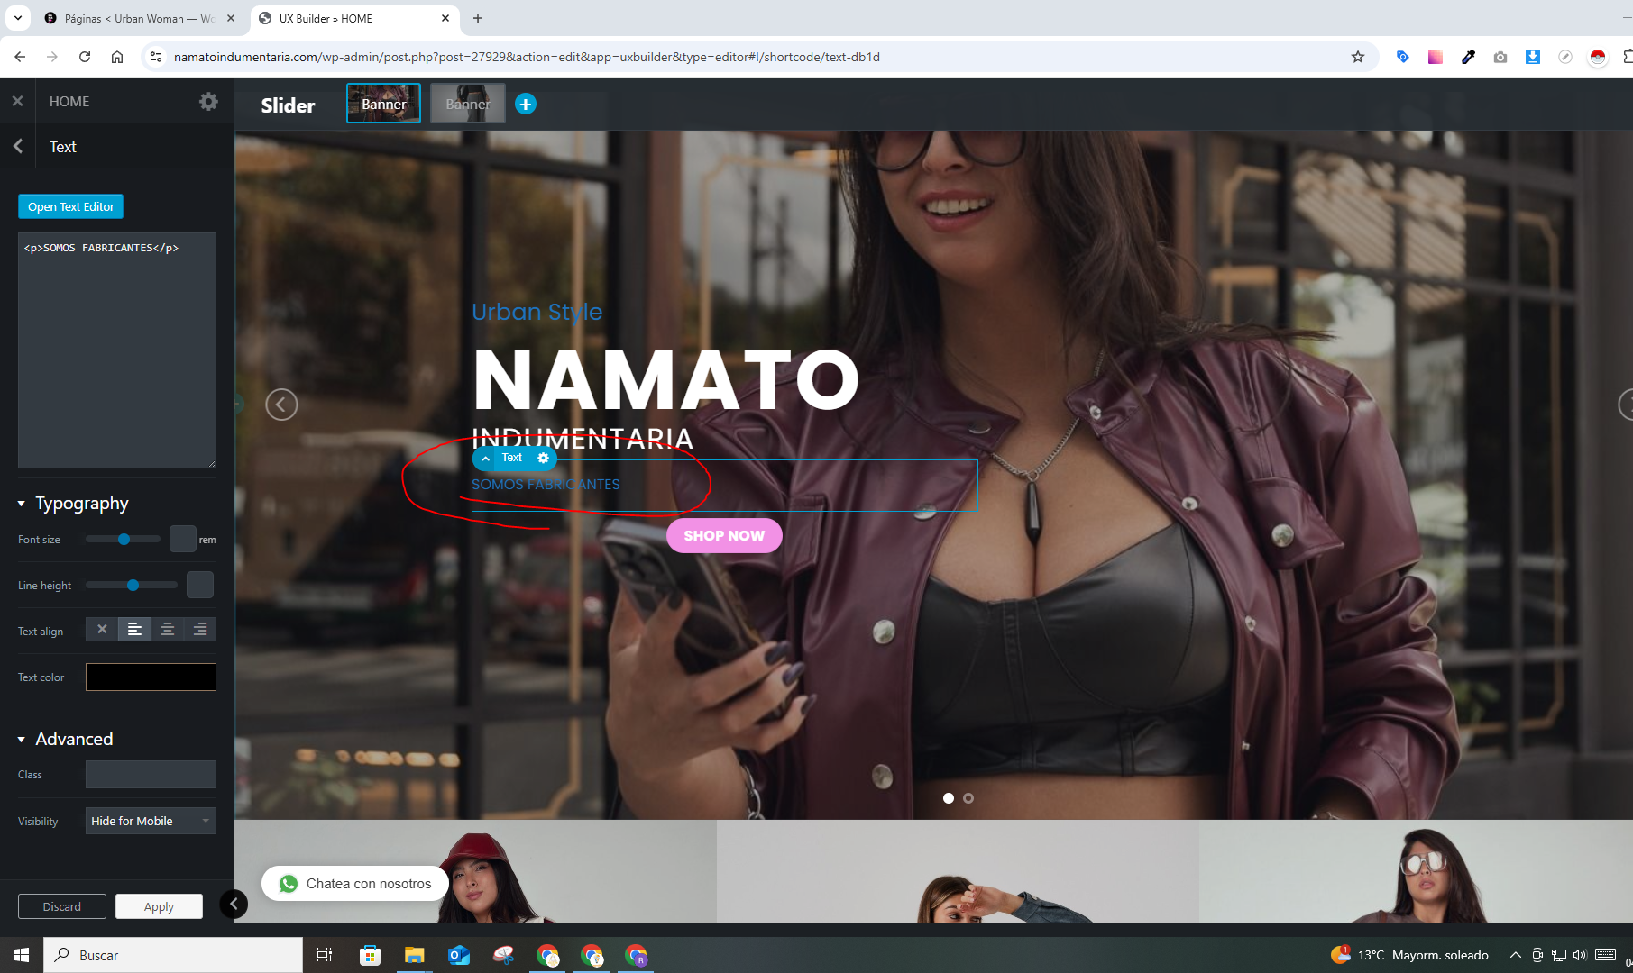The width and height of the screenshot is (1633, 973).
Task: Discard the text changes
Action: 62,906
